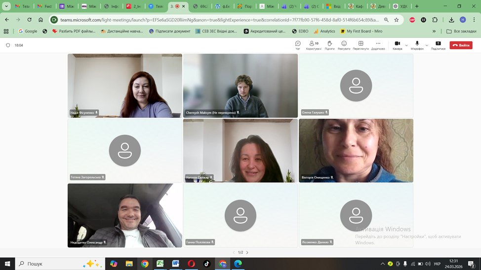Screen dimensions: 481x270
Task: Expand the microphone options dropdown arrow
Action: click(x=427, y=45)
